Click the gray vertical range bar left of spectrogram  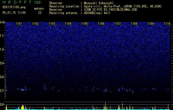click(6, 86)
